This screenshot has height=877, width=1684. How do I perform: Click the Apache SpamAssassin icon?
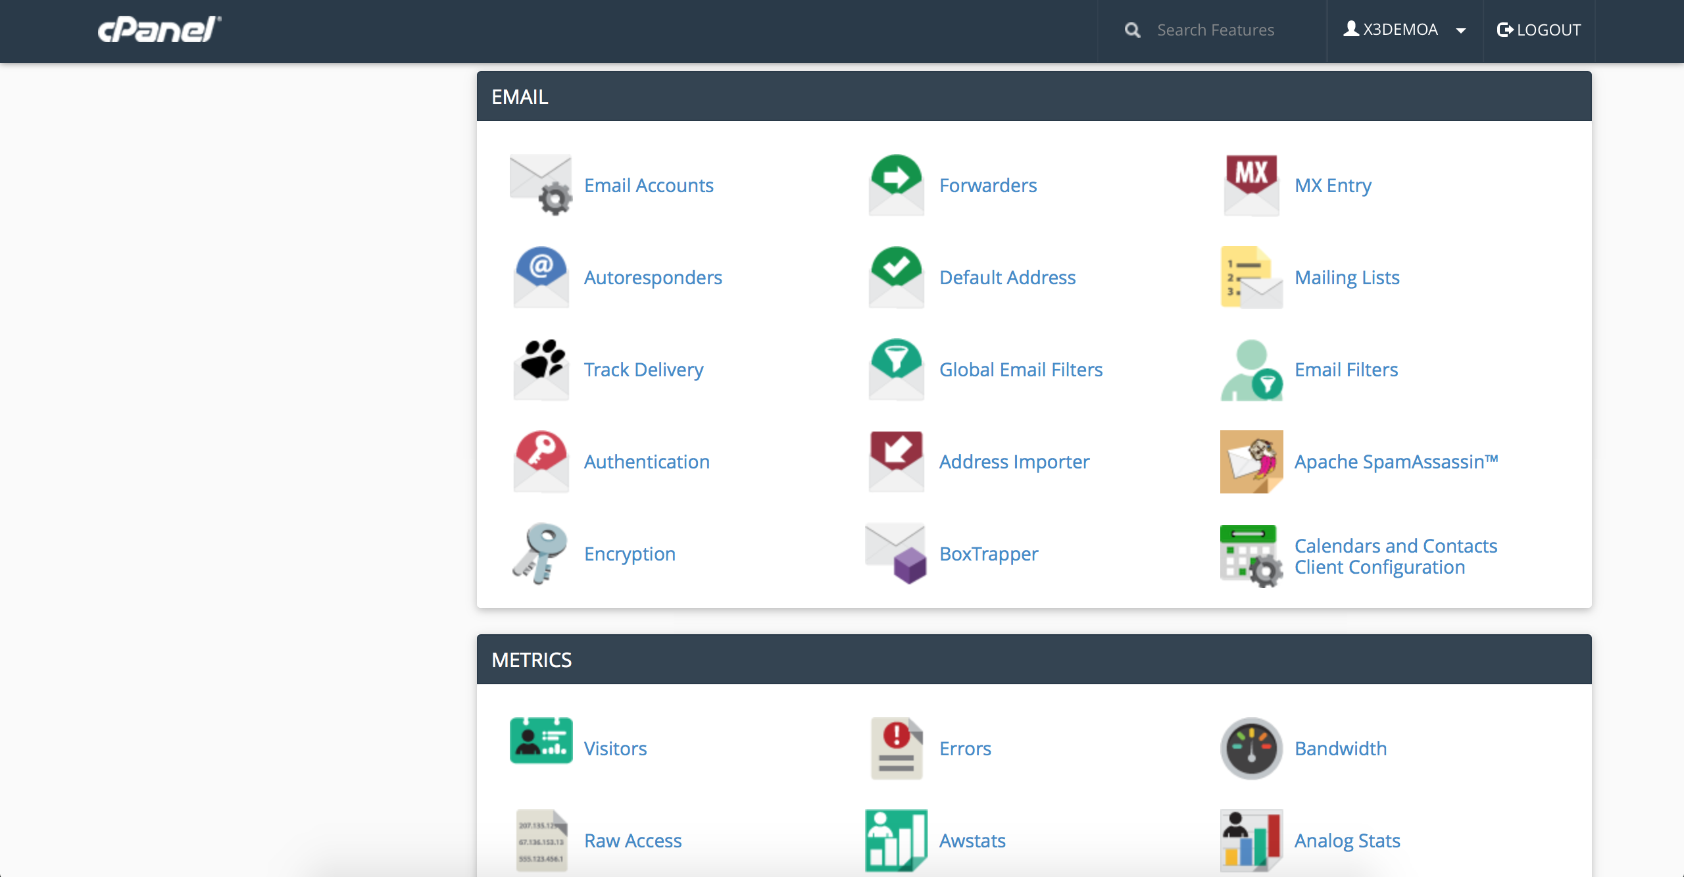tap(1249, 461)
